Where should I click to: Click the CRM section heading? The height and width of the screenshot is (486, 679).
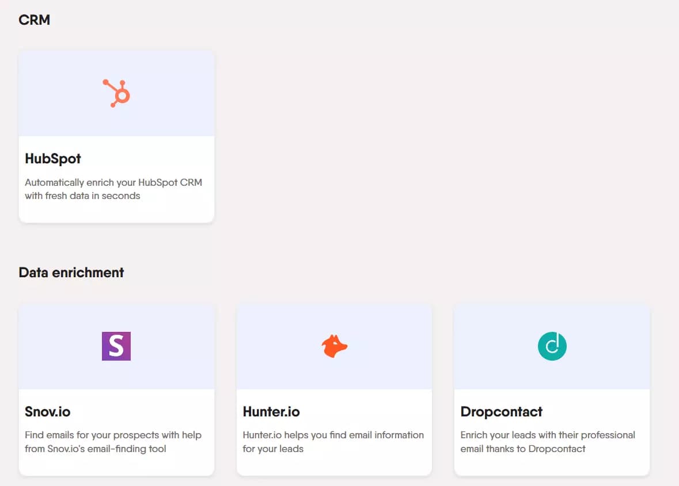point(35,20)
